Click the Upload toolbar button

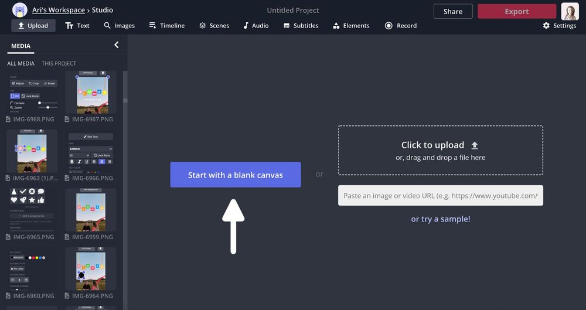tap(33, 26)
